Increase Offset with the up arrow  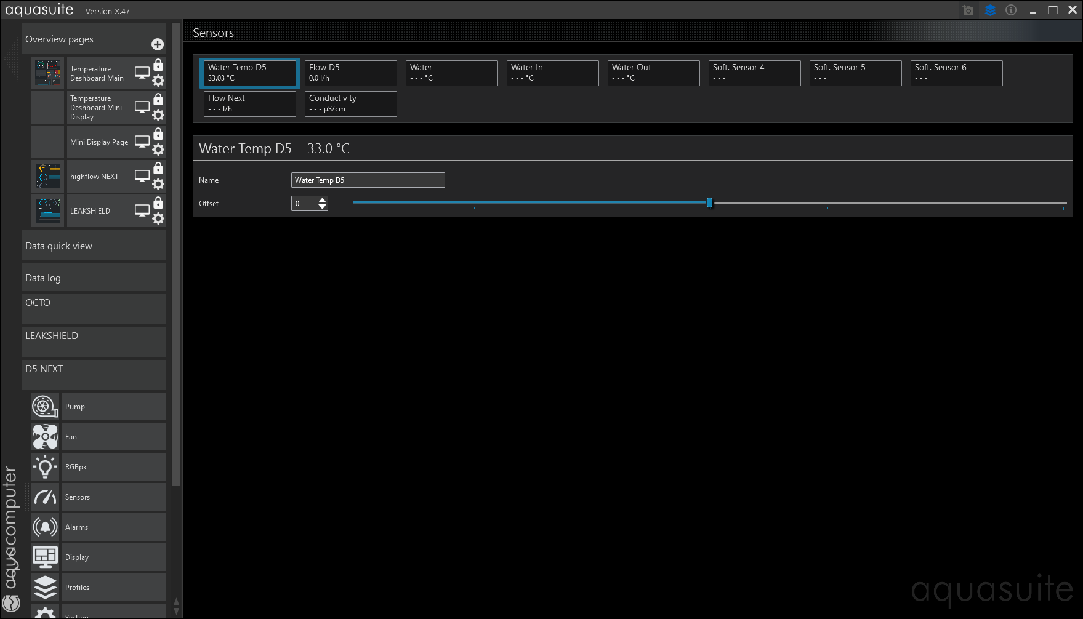[323, 200]
